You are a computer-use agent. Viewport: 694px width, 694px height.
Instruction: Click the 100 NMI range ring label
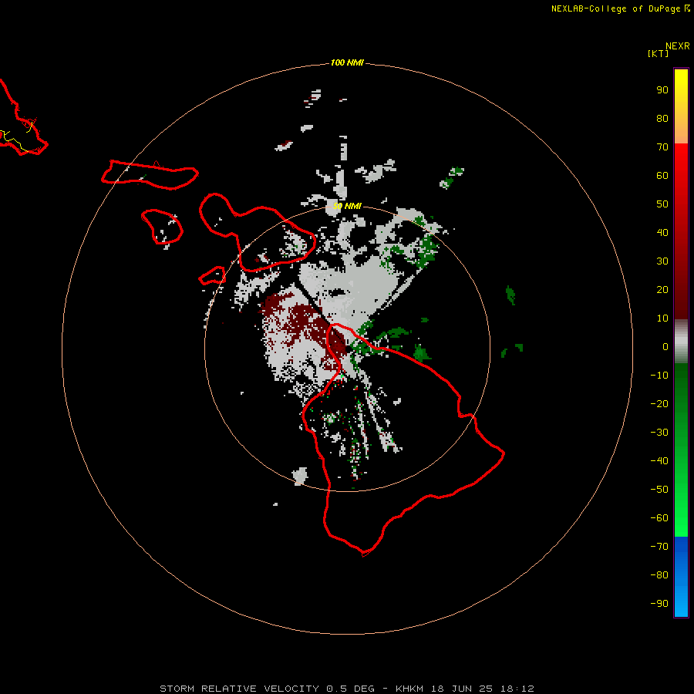pos(347,63)
